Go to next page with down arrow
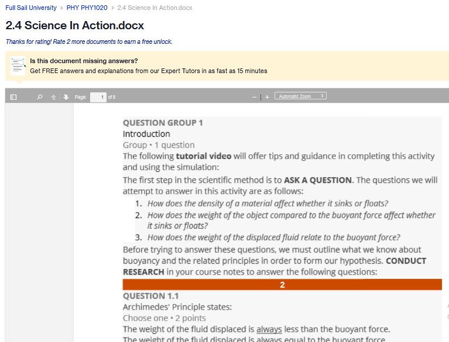Image resolution: width=449 pixels, height=342 pixels. click(66, 97)
